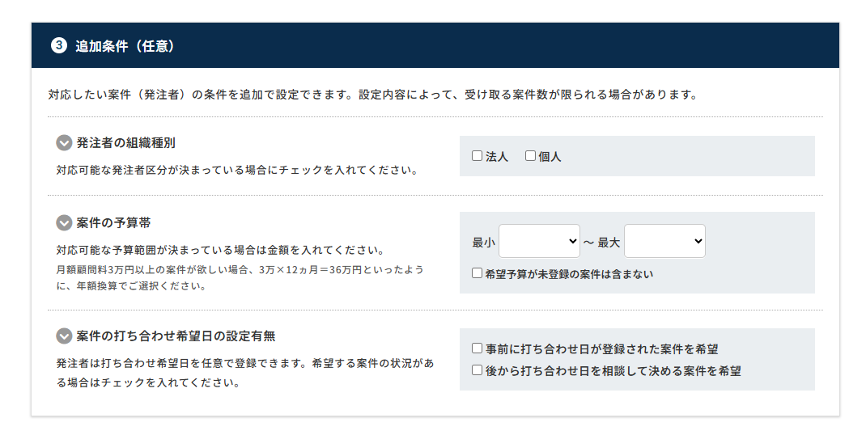Click the 発注者の組織種別 section heading

[125, 143]
